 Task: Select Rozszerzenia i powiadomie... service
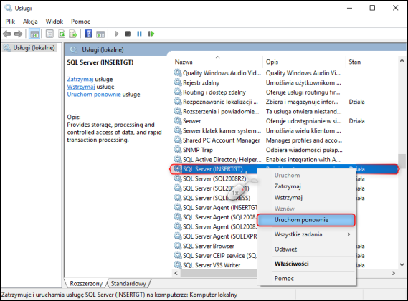(221, 111)
